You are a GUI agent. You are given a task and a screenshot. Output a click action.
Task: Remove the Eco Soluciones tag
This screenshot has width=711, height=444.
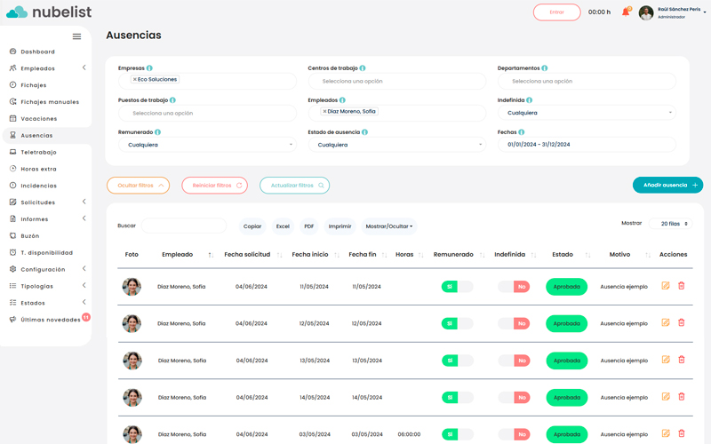[134, 80]
